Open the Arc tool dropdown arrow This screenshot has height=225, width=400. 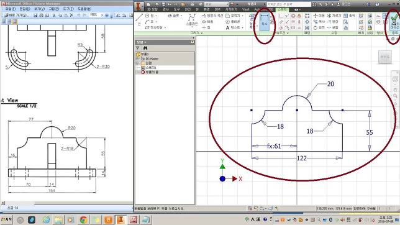(x=156, y=22)
